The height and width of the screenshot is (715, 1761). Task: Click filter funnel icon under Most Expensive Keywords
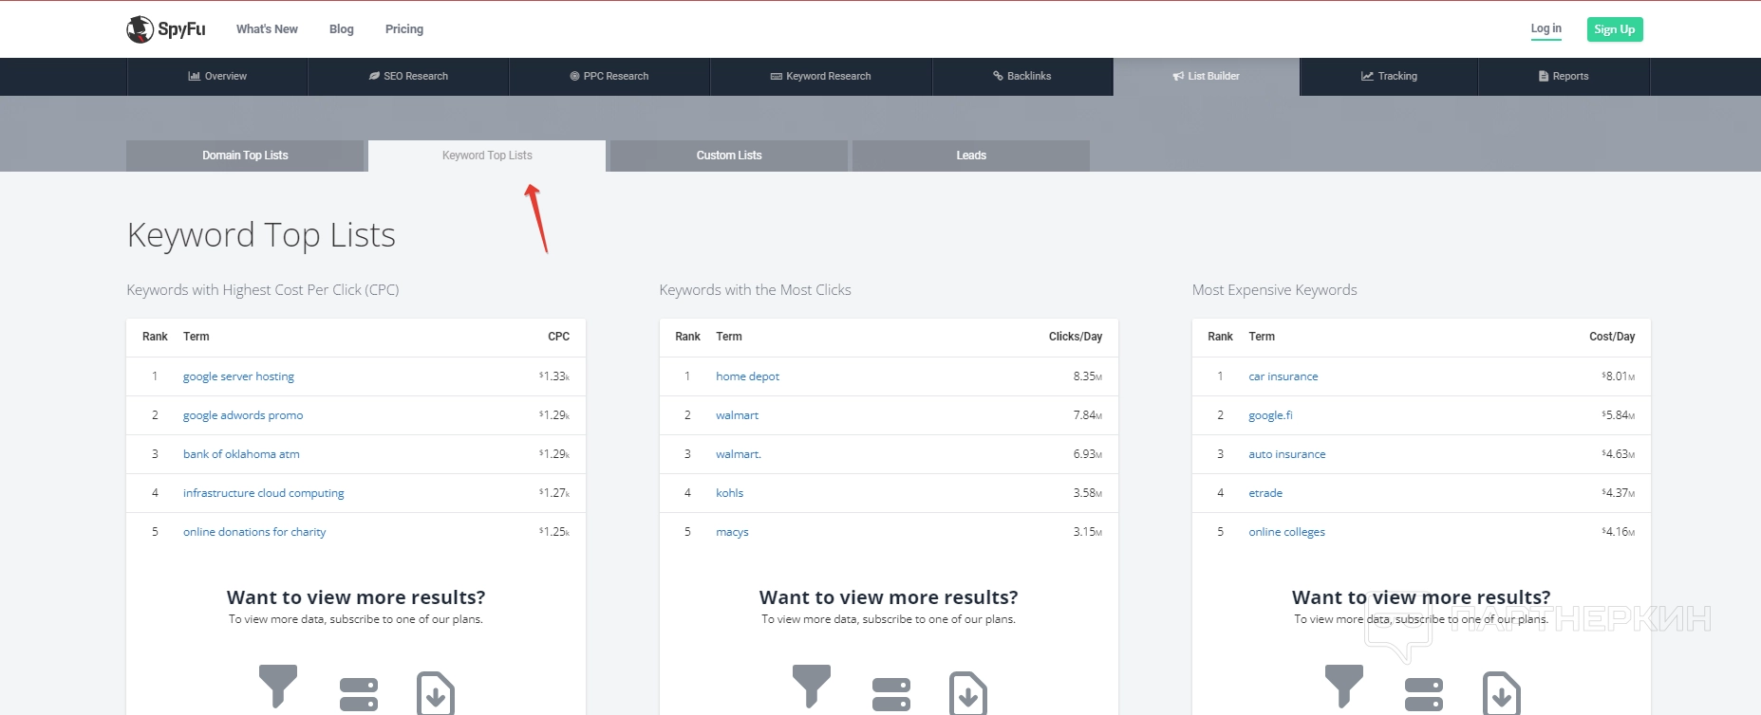coord(1344,686)
